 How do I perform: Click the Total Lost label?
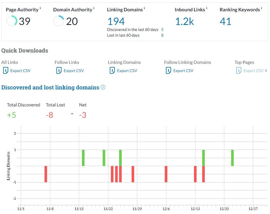pos(56,105)
